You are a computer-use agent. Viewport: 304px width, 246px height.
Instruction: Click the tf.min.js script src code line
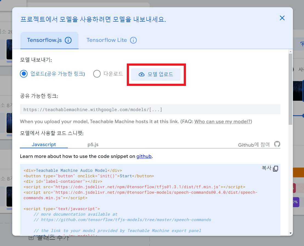[x=134, y=187]
